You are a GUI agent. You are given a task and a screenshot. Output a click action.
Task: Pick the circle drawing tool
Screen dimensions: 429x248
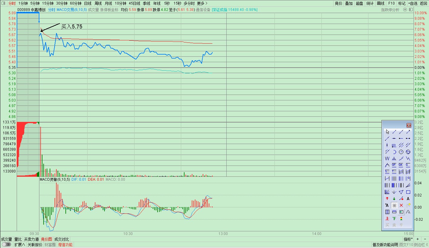pos(401,152)
